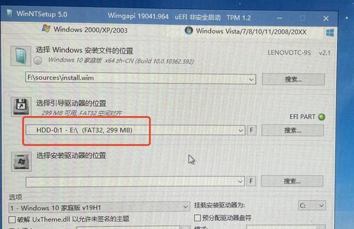Click the Windows install files location icon
The width and height of the screenshot is (354, 229).
pyautogui.click(x=21, y=56)
